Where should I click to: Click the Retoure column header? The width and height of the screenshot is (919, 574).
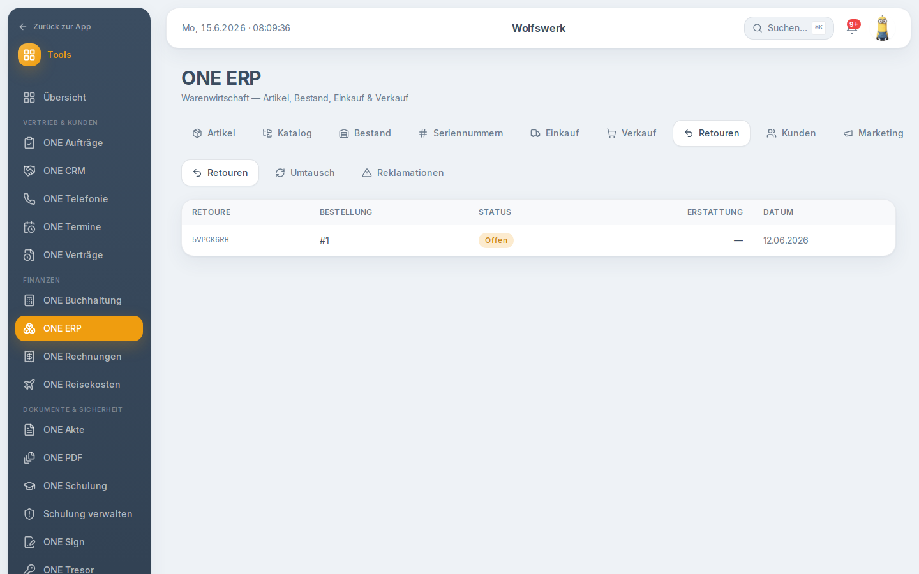(x=211, y=212)
